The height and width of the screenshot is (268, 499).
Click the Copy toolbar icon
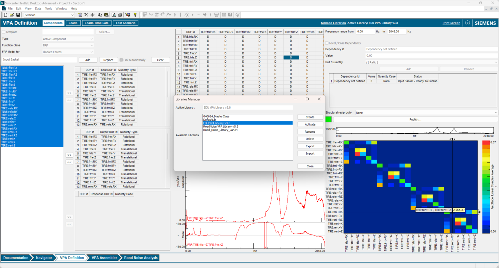pos(100,15)
